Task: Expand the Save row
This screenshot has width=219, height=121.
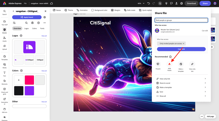Action: click(181, 92)
